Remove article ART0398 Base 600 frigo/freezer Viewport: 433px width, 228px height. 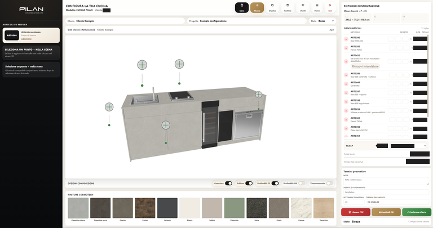click(346, 102)
